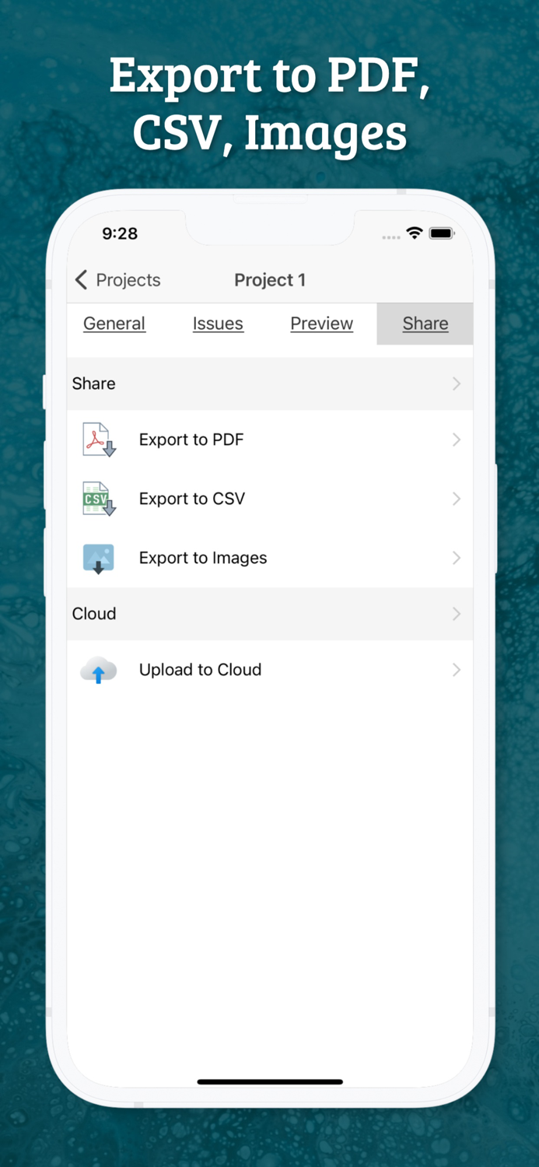This screenshot has width=539, height=1167.
Task: Open Export to PDF via its chevron
Action: point(457,440)
